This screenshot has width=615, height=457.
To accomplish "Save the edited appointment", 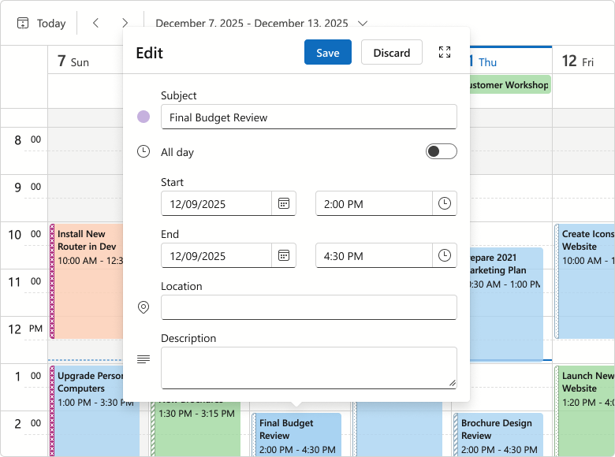I will click(x=327, y=52).
